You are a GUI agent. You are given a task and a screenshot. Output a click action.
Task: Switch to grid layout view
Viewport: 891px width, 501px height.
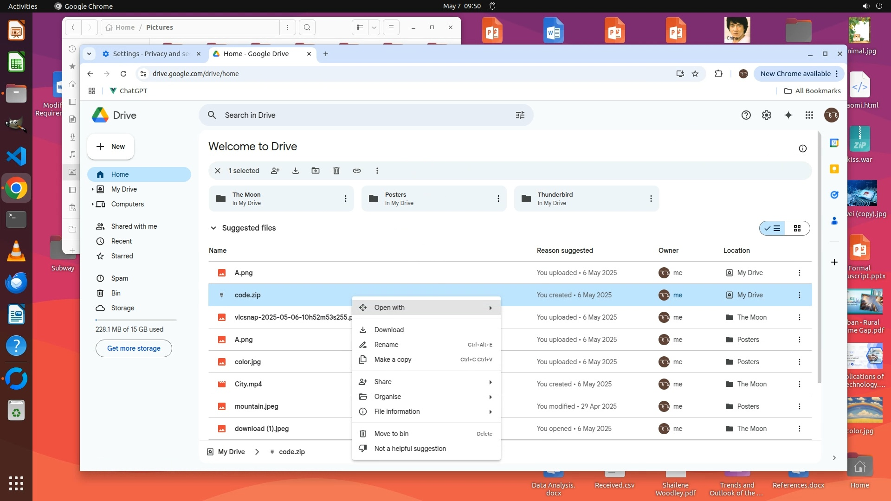797,228
